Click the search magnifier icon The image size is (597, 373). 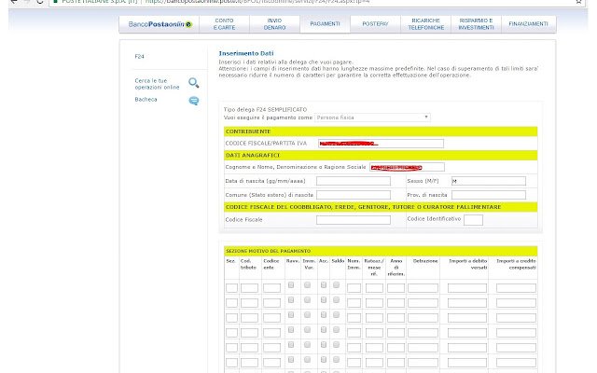click(x=193, y=83)
